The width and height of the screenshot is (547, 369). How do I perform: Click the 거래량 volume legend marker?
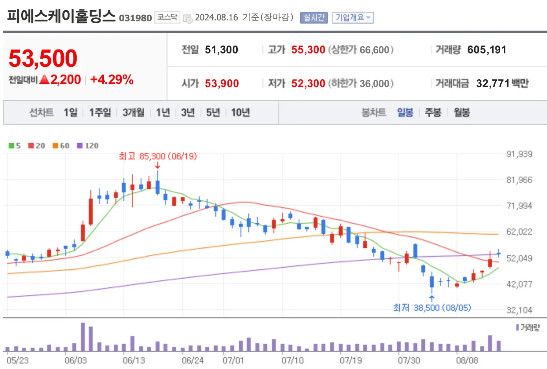click(x=518, y=327)
